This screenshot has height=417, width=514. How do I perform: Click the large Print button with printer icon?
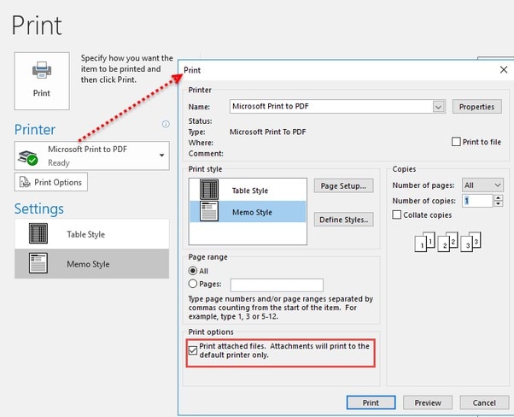point(42,80)
